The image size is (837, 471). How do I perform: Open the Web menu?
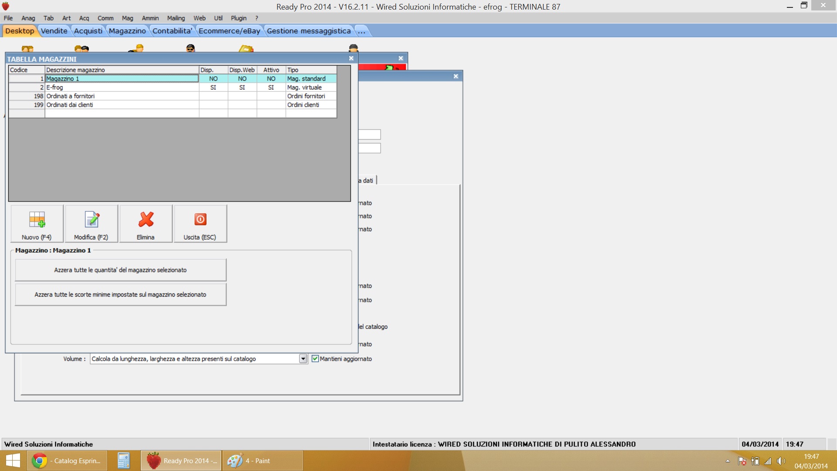(x=200, y=18)
